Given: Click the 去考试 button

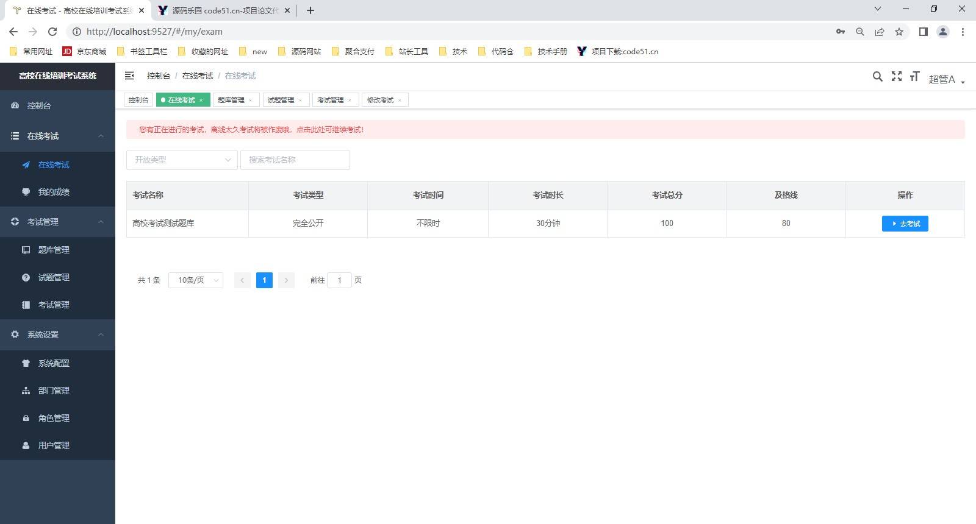Looking at the screenshot, I should 905,224.
